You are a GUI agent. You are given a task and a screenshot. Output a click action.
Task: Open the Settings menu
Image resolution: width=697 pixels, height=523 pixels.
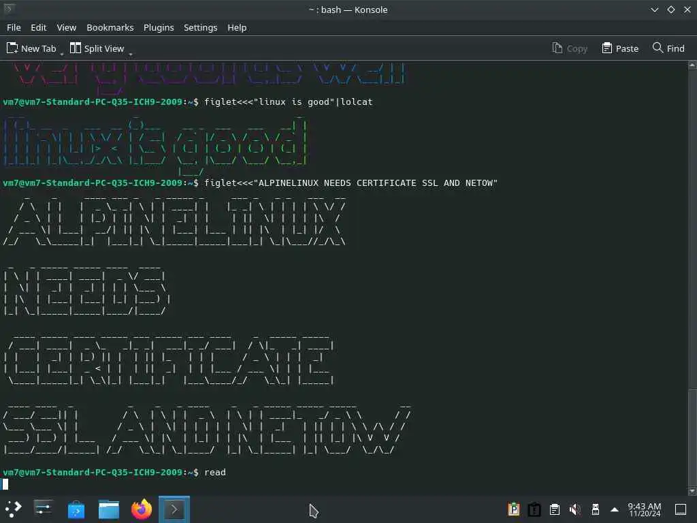[201, 27]
